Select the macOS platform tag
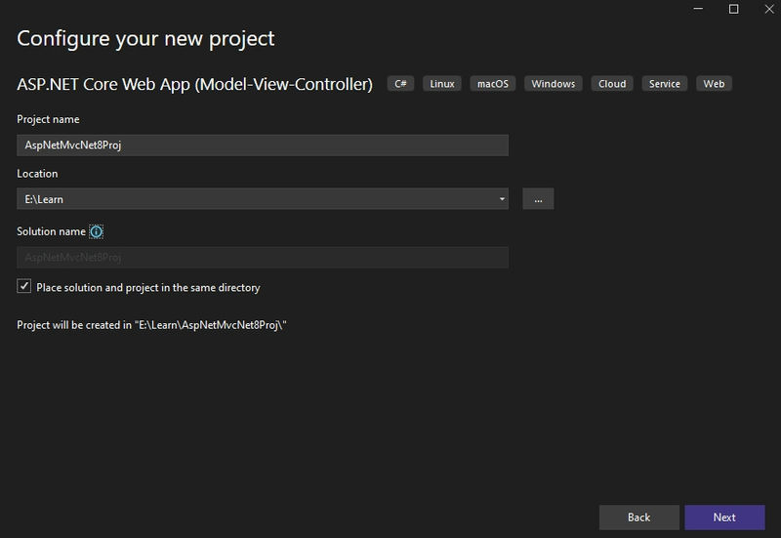This screenshot has width=781, height=538. tap(493, 84)
